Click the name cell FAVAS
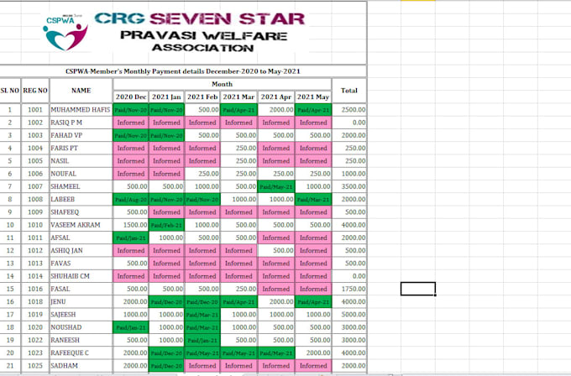The height and width of the screenshot is (376, 571). 81,264
